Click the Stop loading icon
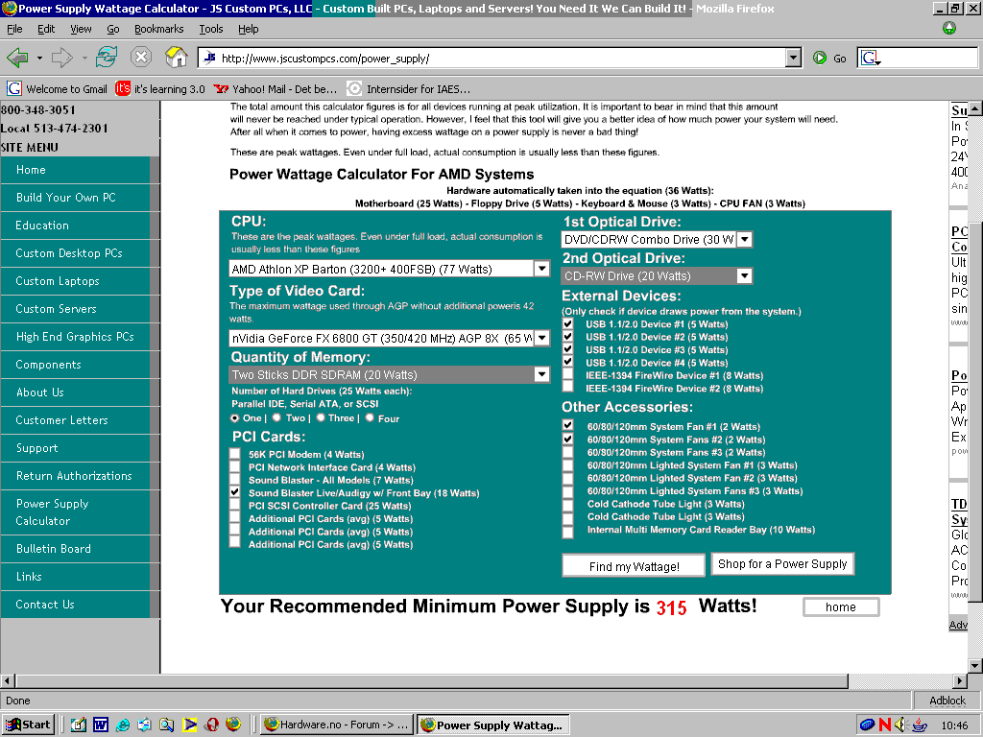983x737 pixels. [141, 58]
